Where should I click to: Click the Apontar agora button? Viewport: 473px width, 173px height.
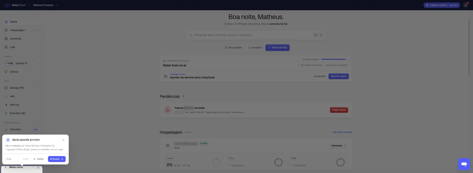[339, 76]
